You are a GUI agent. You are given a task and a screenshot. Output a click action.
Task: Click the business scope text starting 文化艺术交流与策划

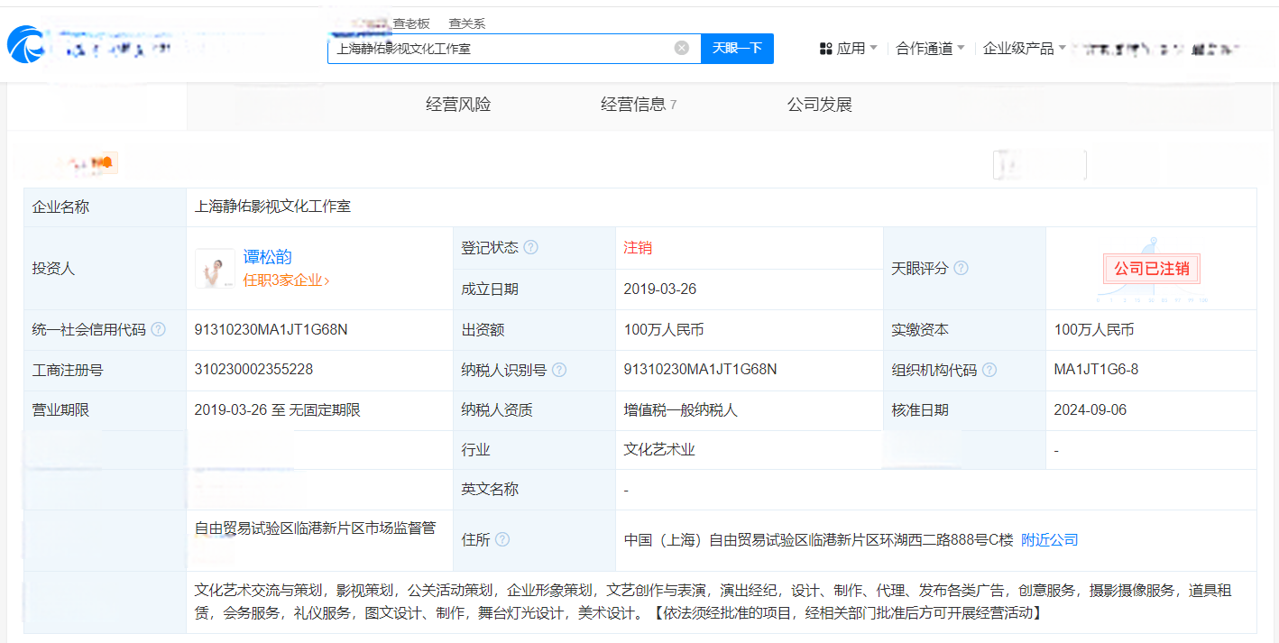coord(713,602)
